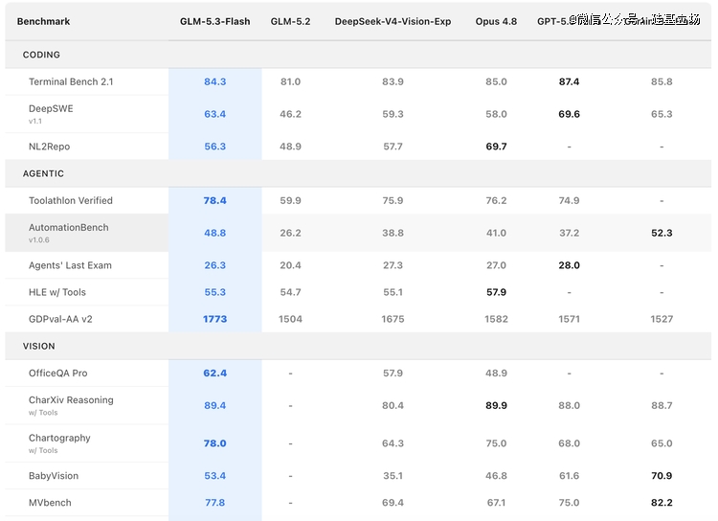
Task: Click the bold 62.4 OfficeQA Pro score
Action: coord(215,373)
